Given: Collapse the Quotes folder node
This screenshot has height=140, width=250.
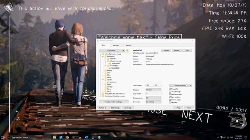Looking at the screenshot, I should pos(103,80).
